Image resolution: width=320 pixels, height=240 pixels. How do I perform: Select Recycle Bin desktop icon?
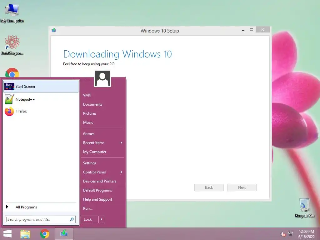(304, 207)
